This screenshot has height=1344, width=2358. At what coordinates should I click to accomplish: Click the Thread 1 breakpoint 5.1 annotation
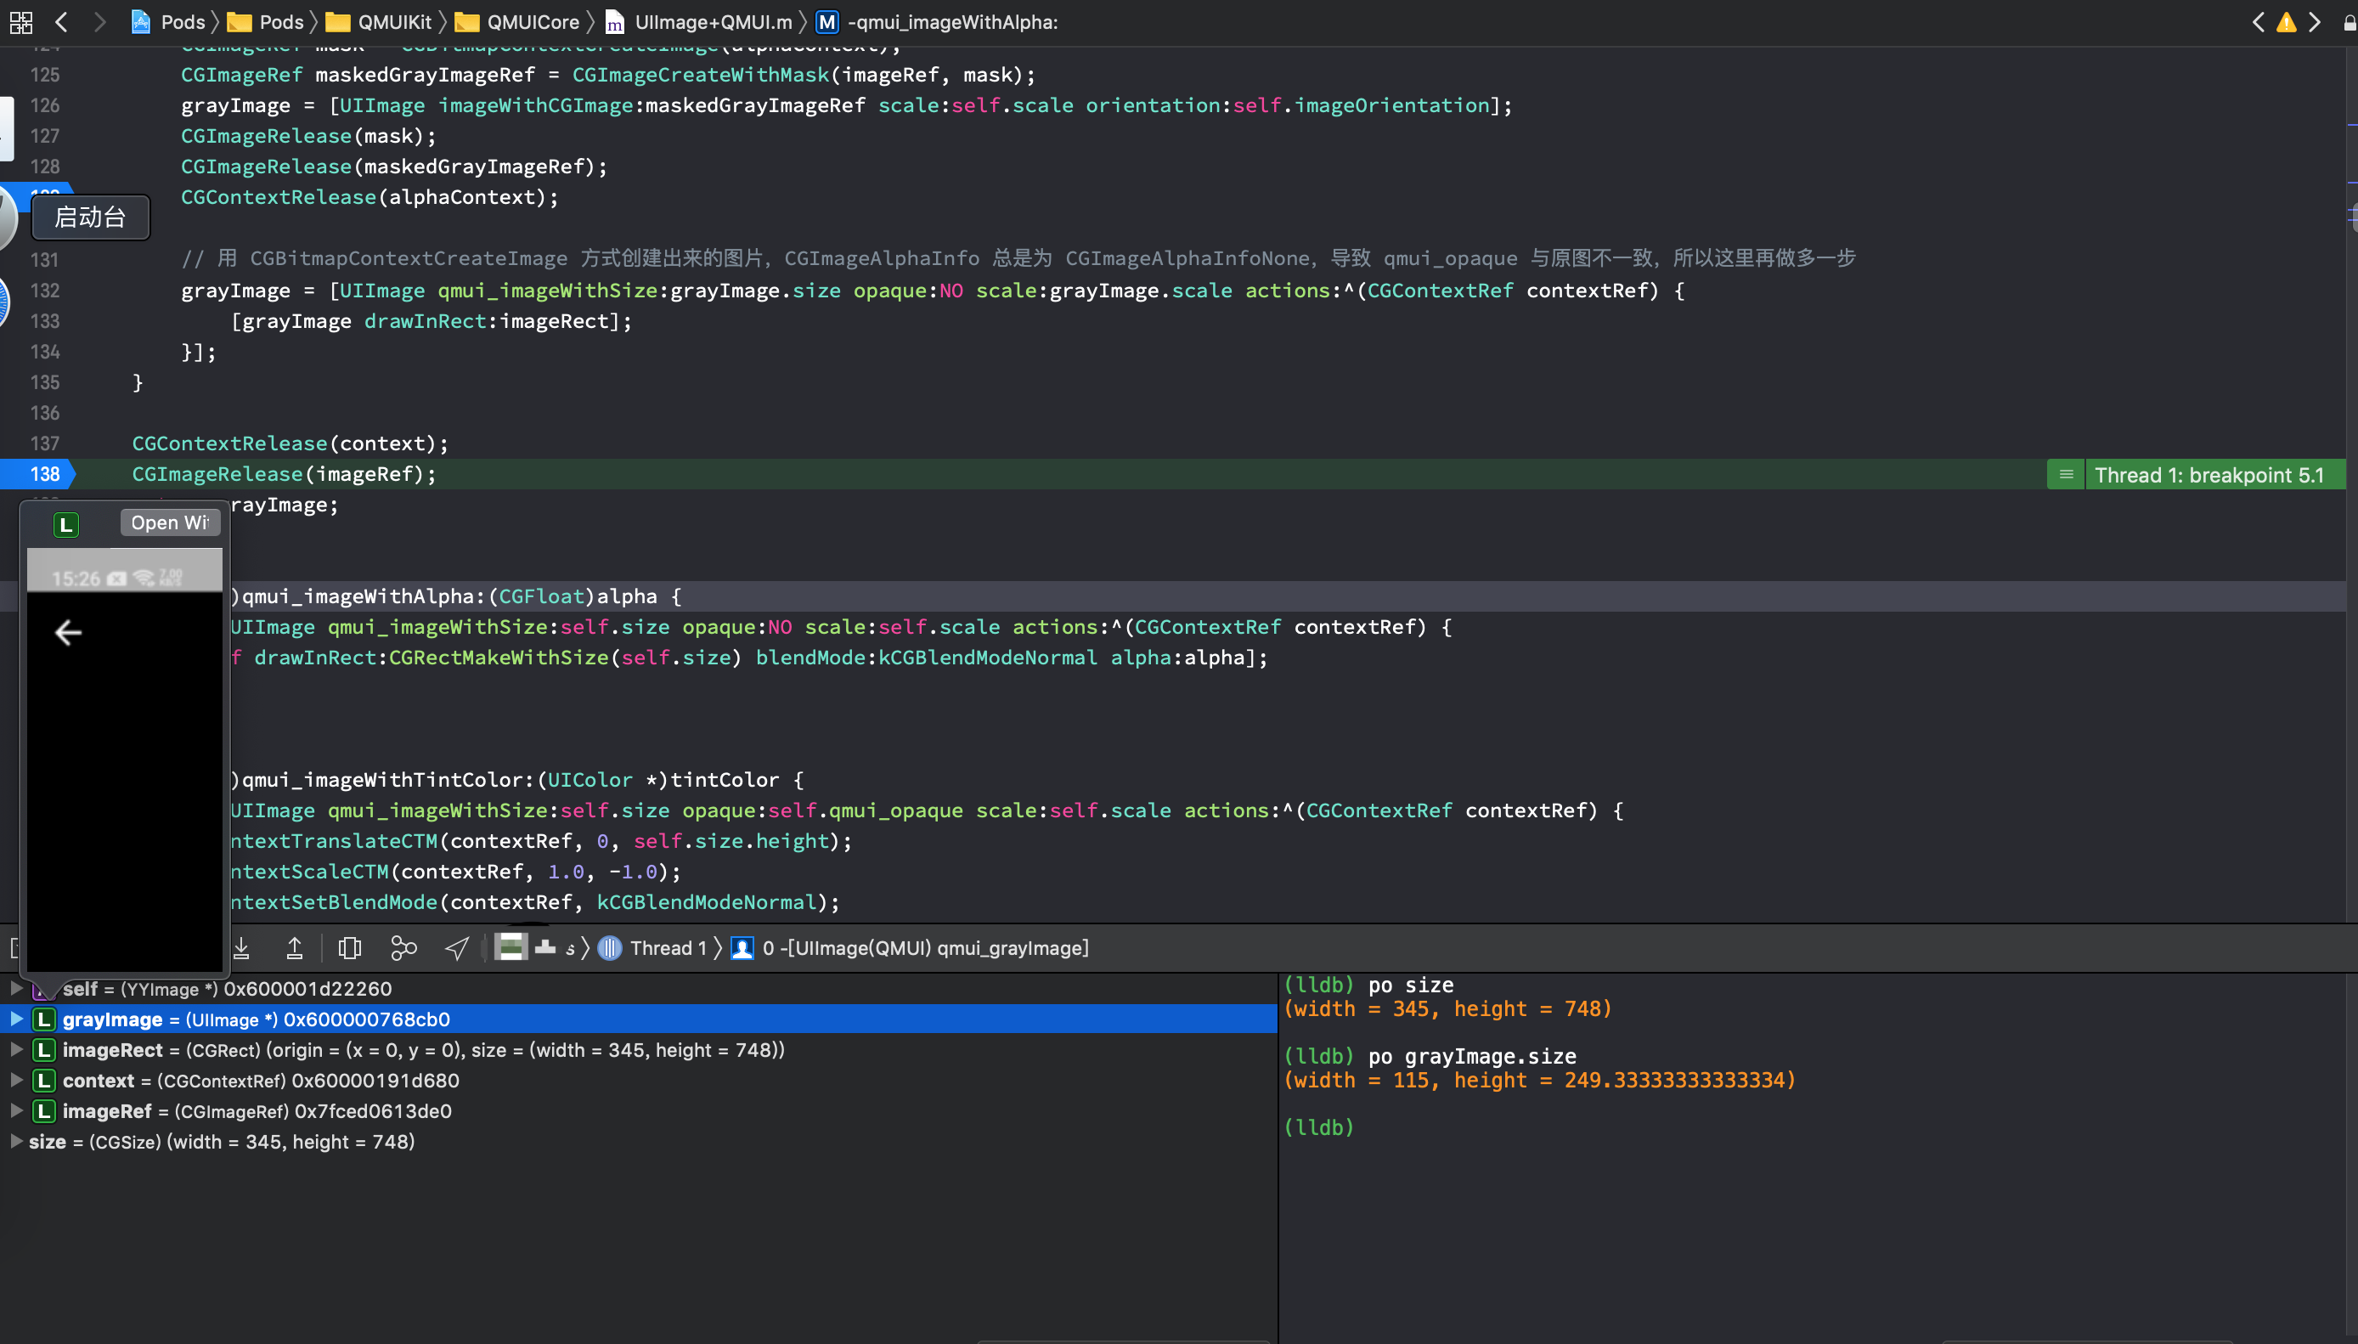2209,476
